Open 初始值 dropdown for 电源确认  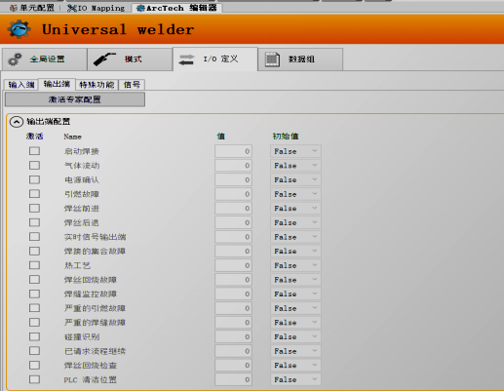click(295, 179)
